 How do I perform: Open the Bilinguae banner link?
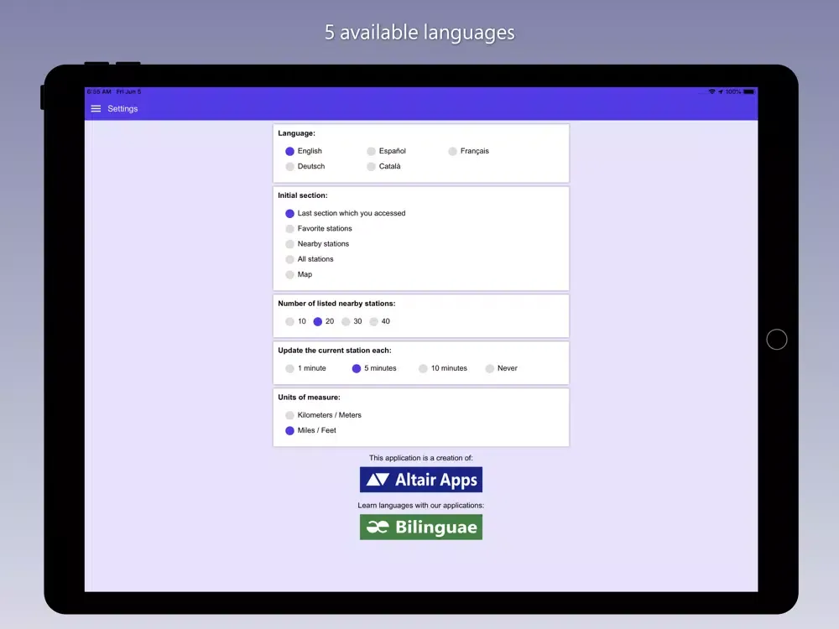coord(421,527)
